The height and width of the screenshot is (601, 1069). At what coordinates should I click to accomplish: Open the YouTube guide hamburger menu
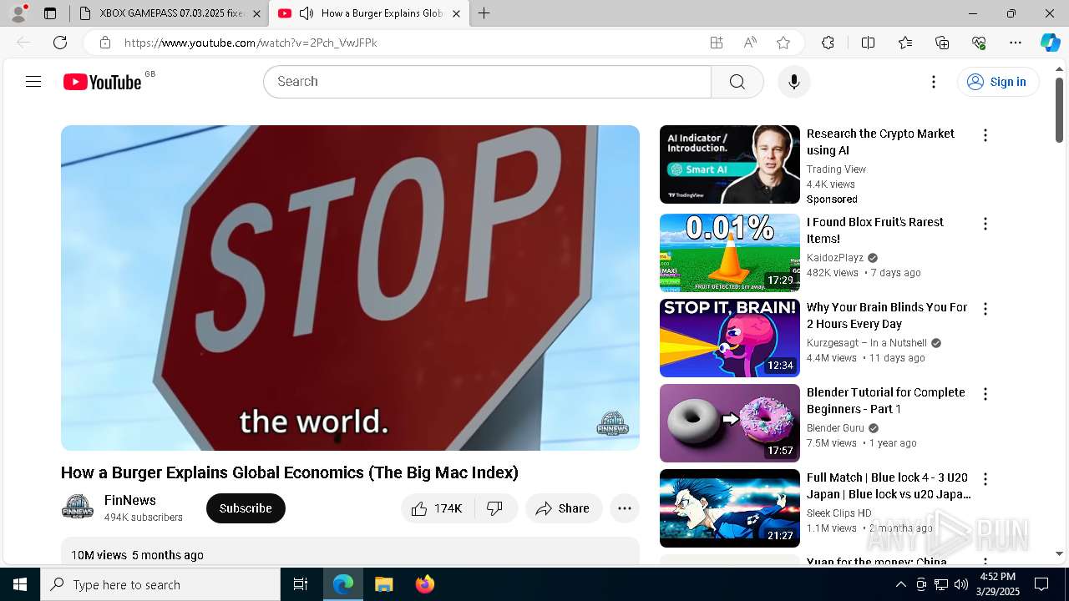coord(33,82)
